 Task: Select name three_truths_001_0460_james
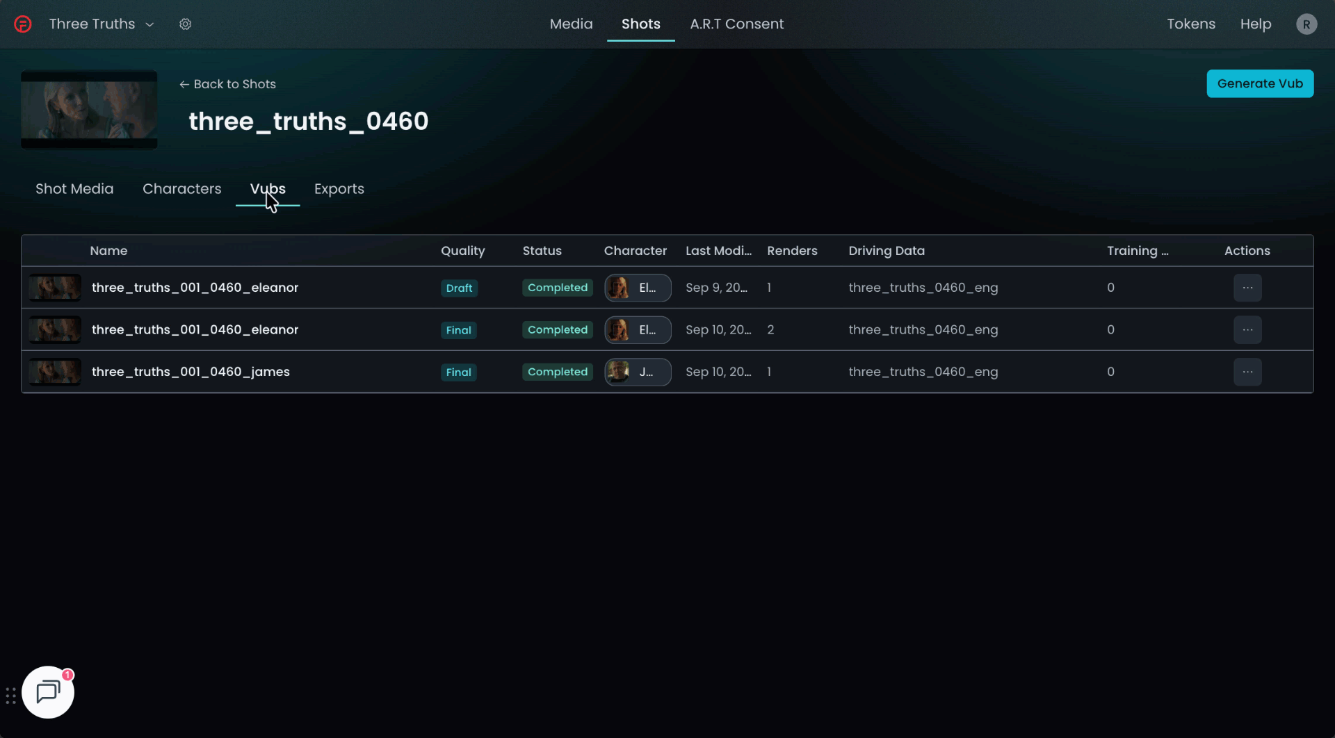191,372
